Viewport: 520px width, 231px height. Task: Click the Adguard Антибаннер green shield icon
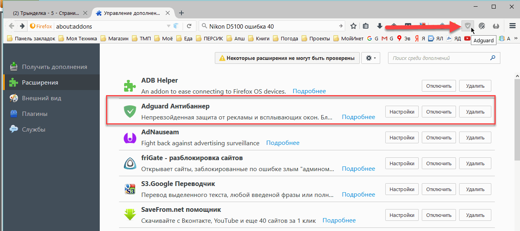(130, 112)
